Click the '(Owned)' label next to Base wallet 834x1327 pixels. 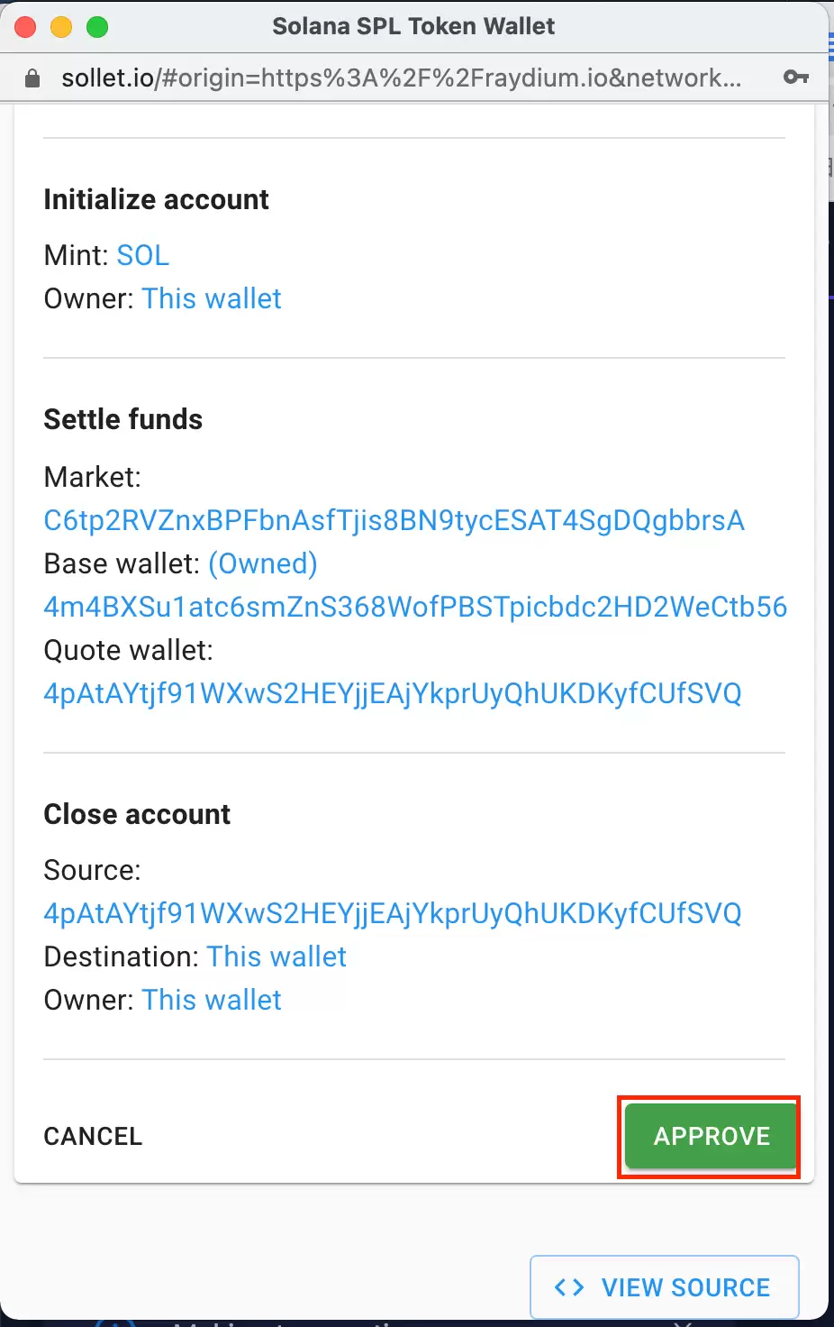click(262, 563)
